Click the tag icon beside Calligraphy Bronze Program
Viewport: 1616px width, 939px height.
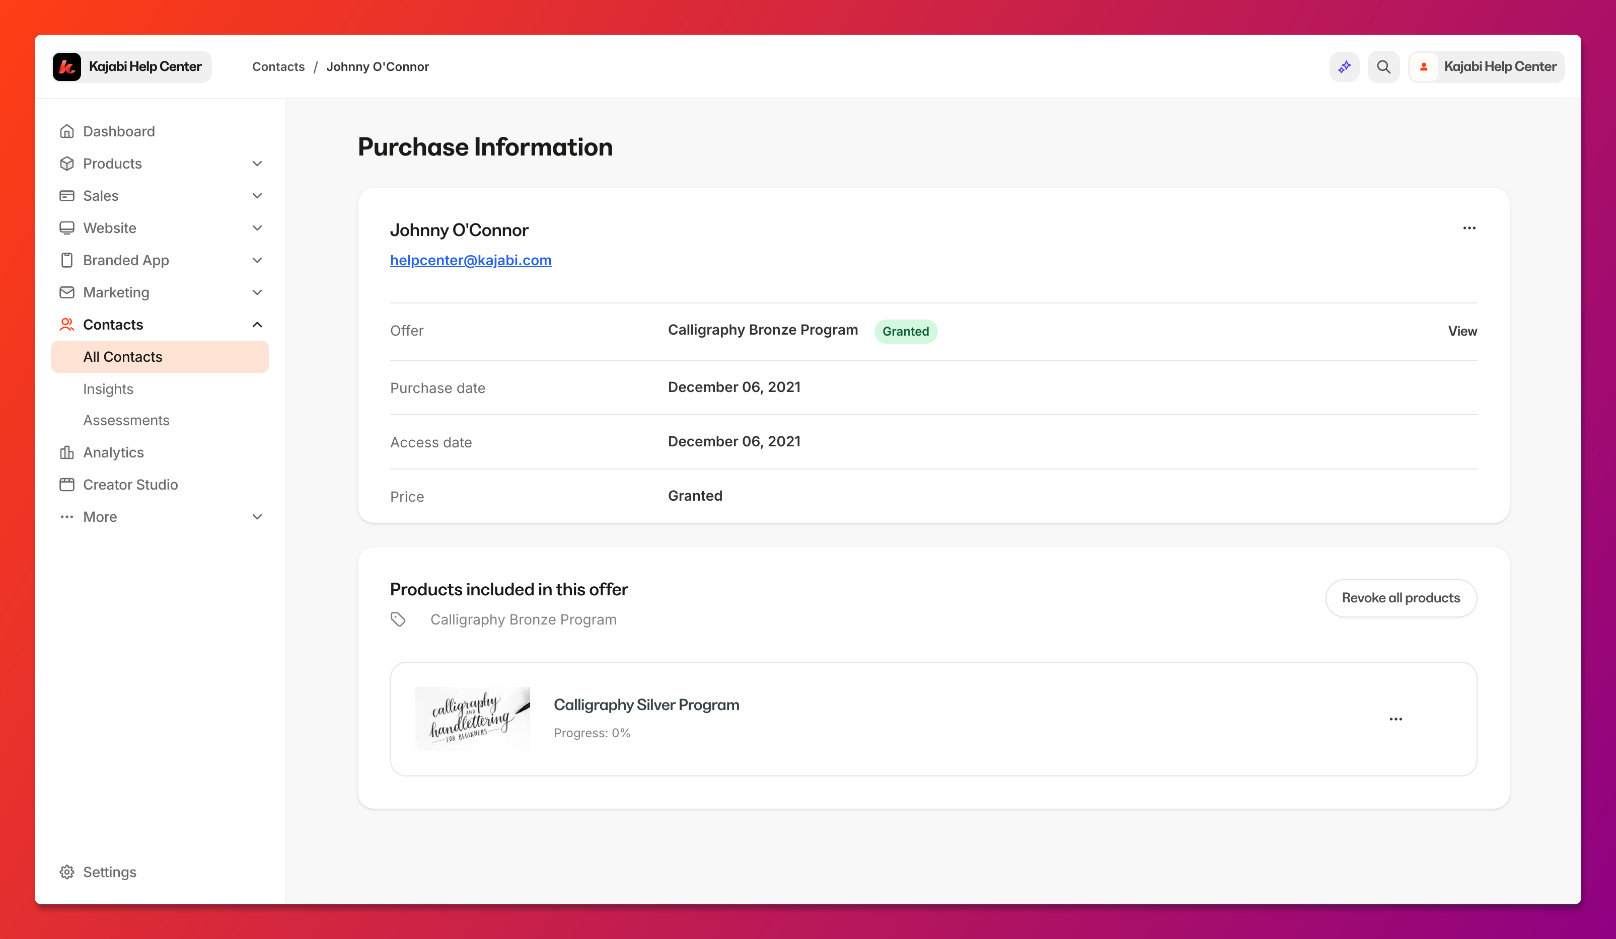(x=398, y=619)
